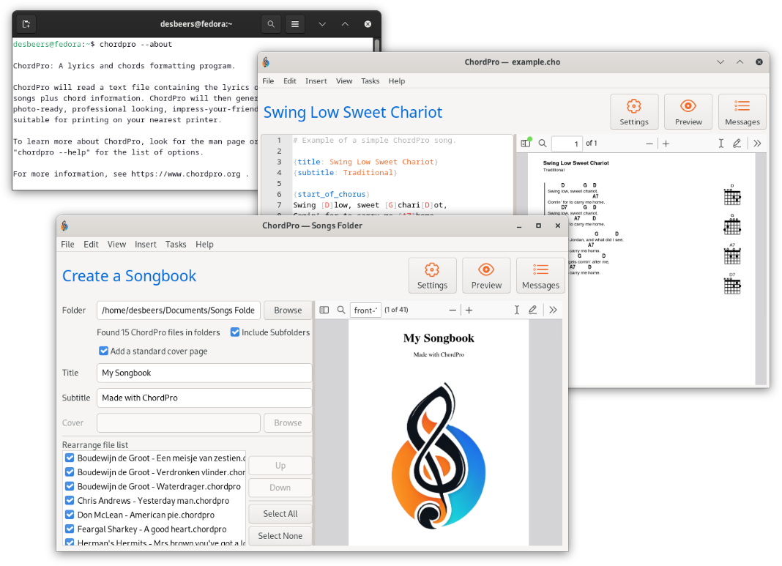
Task: Zoom out in example.cho preview toolbar
Action: point(649,144)
